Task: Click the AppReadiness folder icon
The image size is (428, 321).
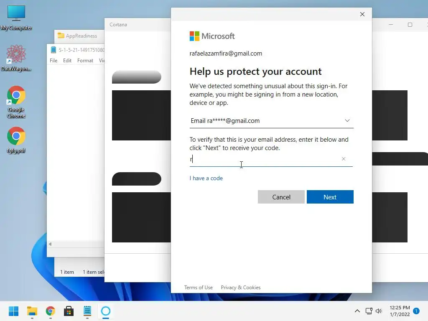Action: pyautogui.click(x=61, y=36)
